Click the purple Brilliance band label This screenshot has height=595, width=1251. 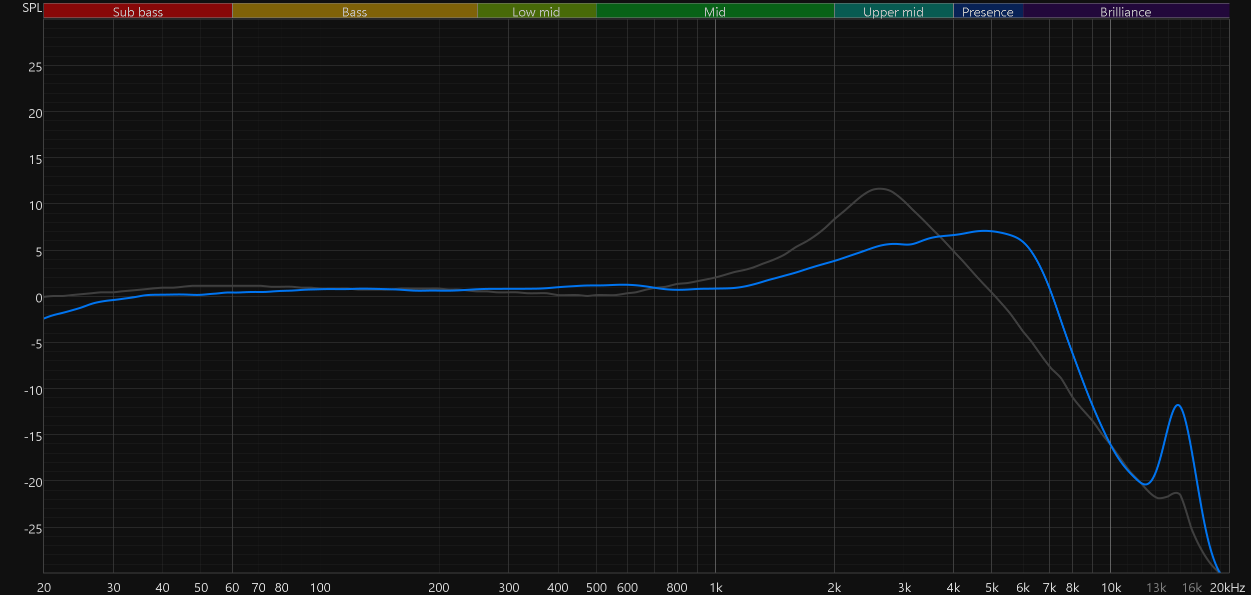point(1125,11)
